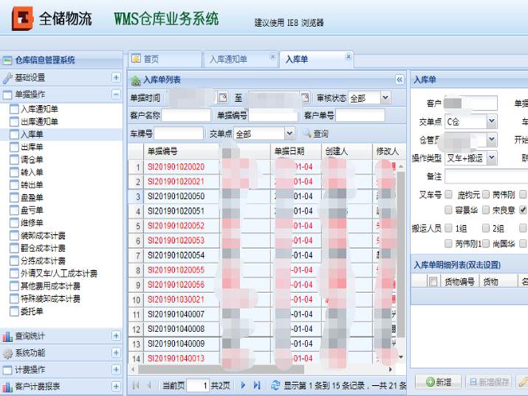Expand the 基础设置 sidebar section
The height and width of the screenshot is (396, 528).
tap(115, 77)
